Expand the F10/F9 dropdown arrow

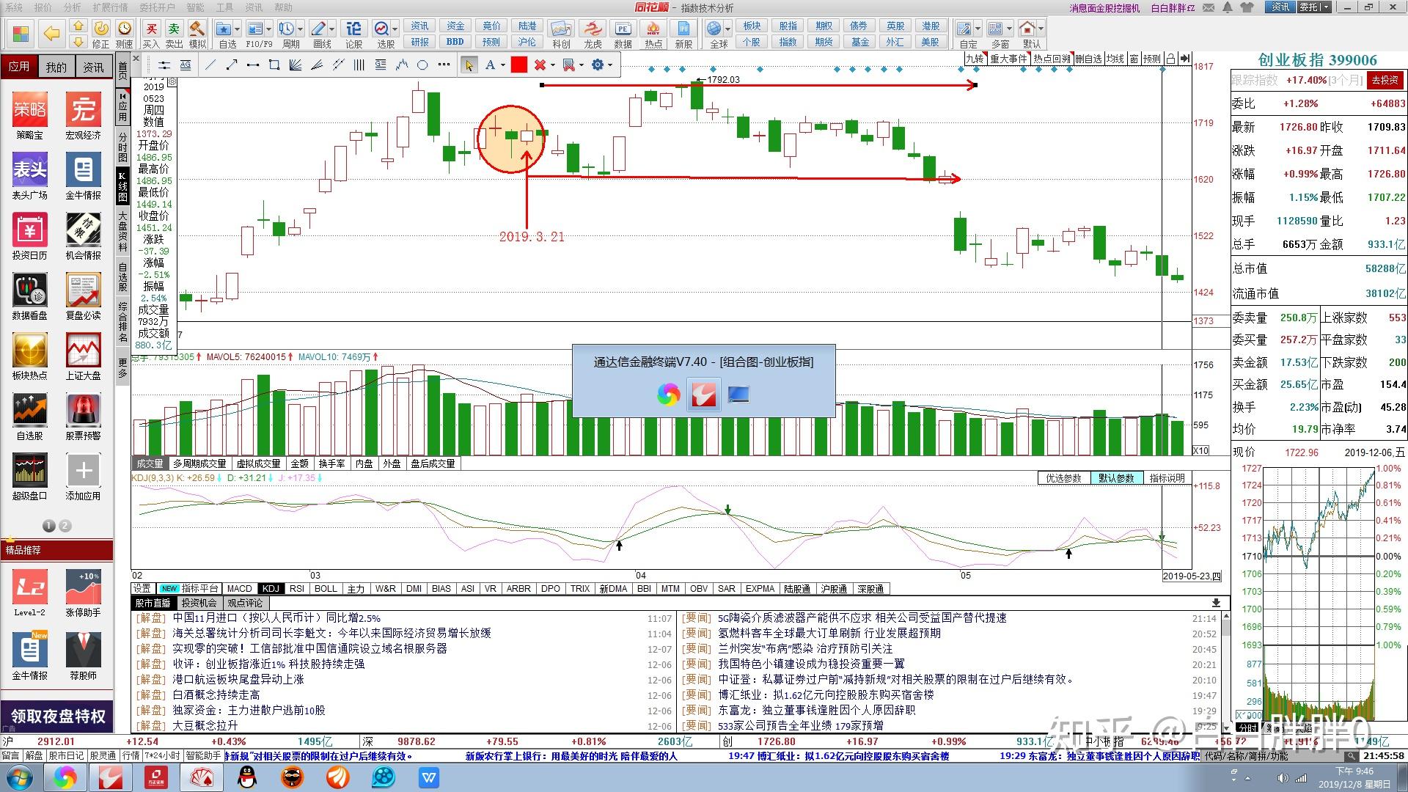pyautogui.click(x=269, y=29)
